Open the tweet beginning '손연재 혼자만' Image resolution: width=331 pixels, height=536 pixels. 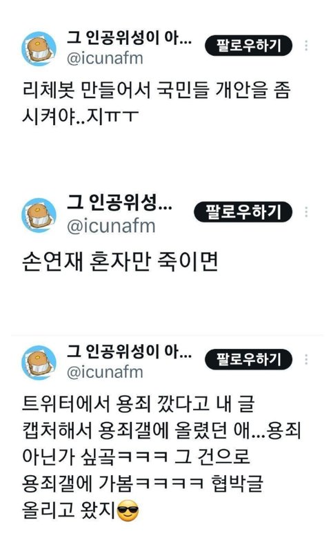[x=120, y=262]
